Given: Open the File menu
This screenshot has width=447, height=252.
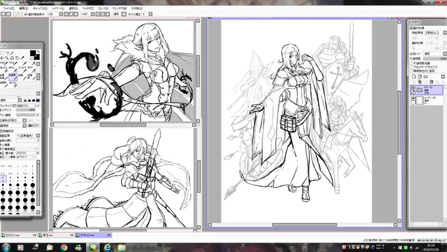Looking at the screenshot, I should coord(9,9).
